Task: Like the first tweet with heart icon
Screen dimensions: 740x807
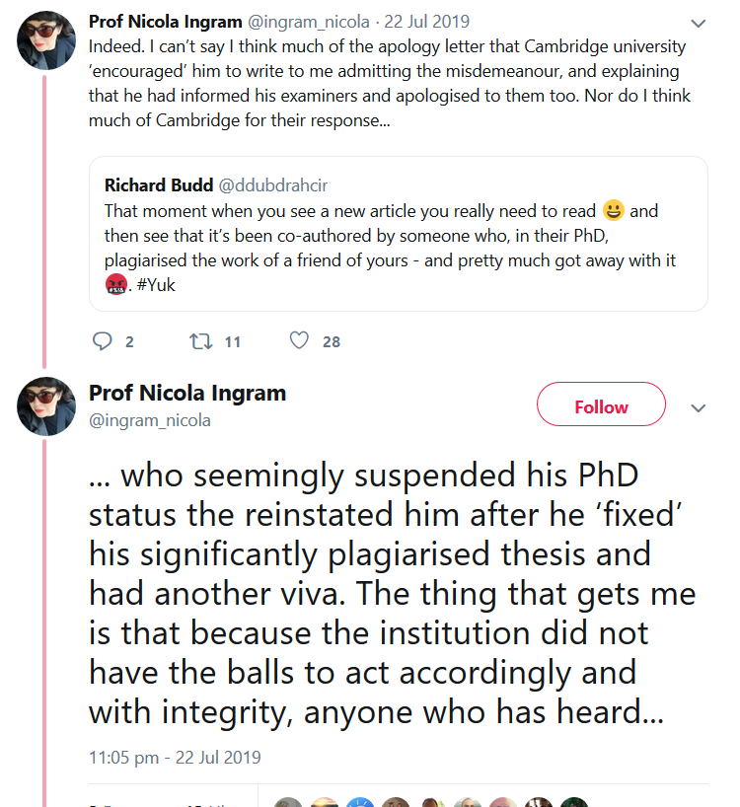Action: (x=299, y=341)
